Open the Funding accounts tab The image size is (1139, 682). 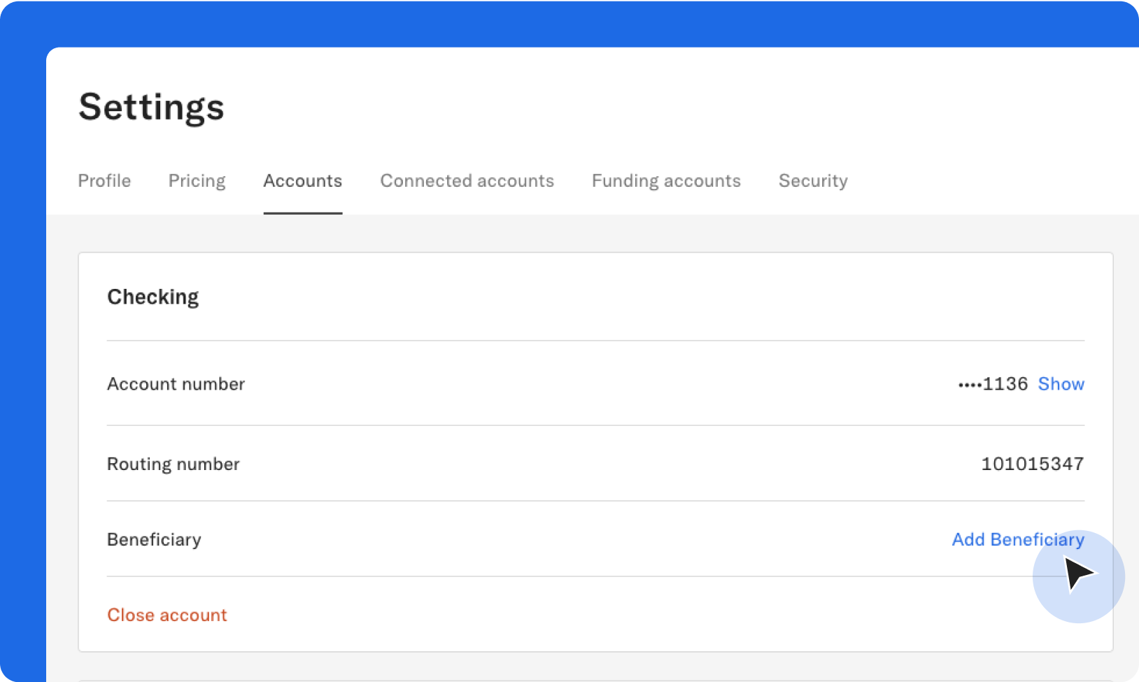666,181
